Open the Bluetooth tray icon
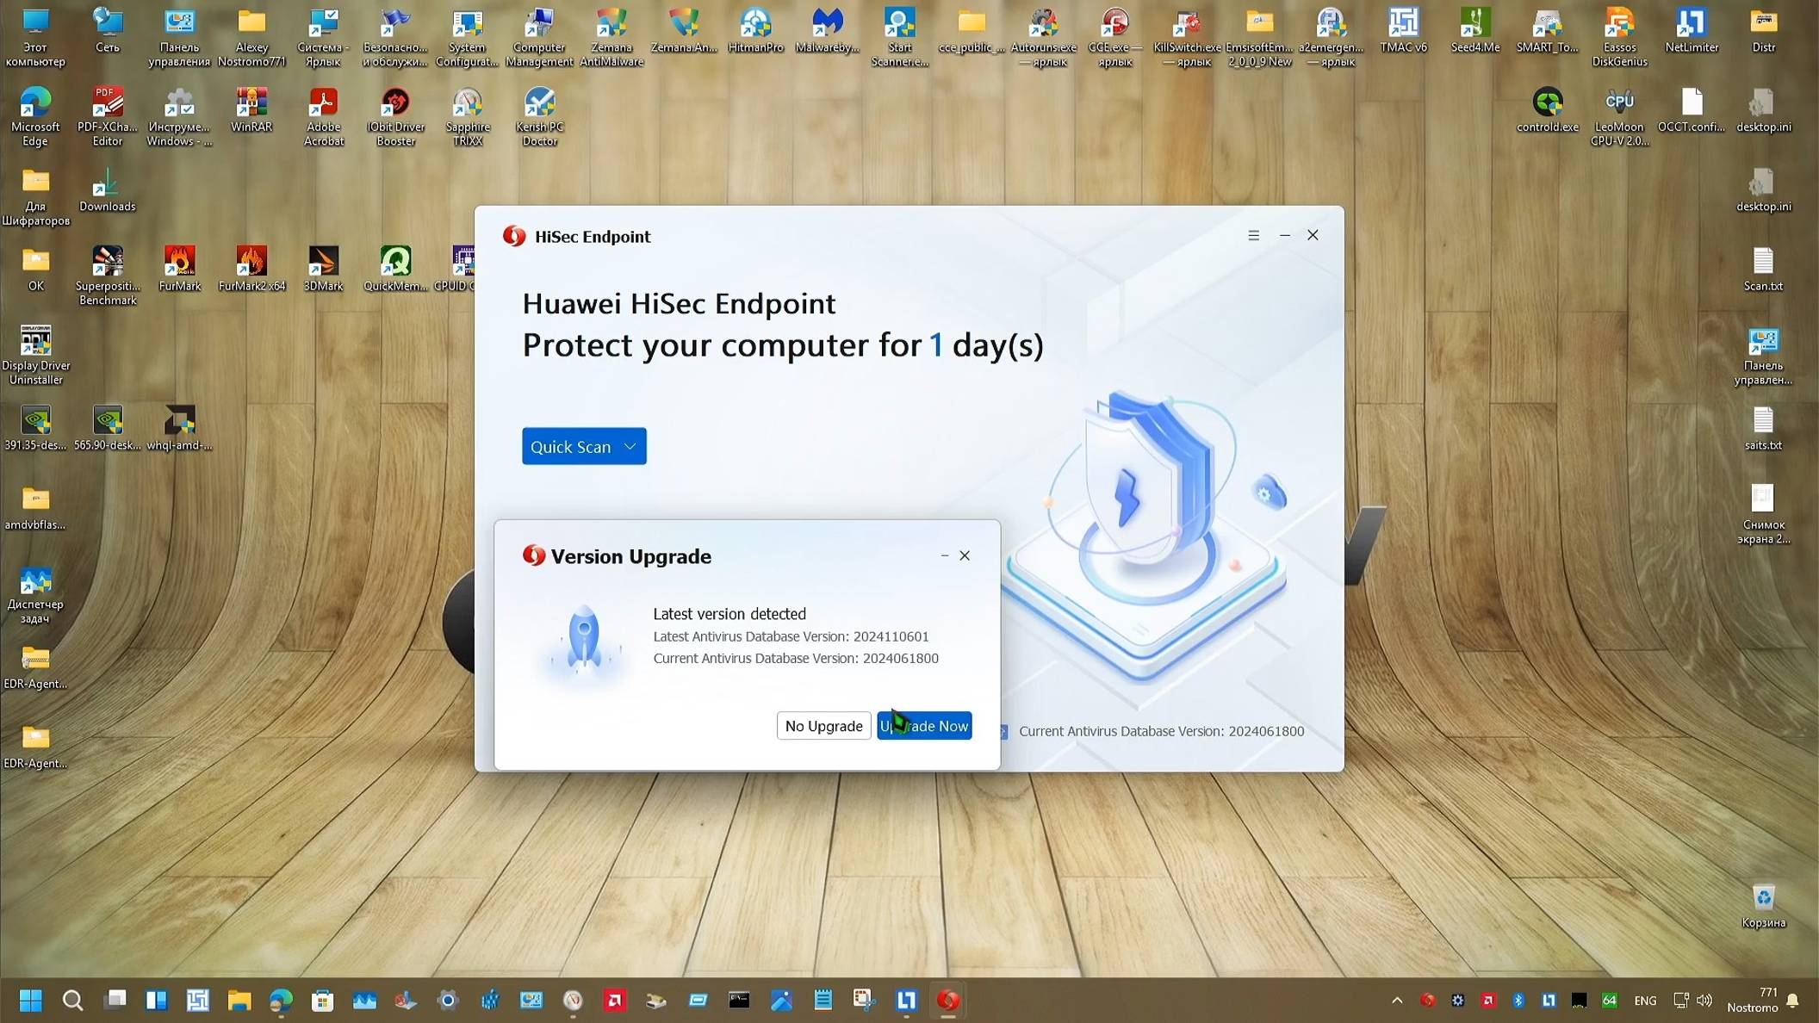Screen dimensions: 1819x1023 pyautogui.click(x=1518, y=1000)
